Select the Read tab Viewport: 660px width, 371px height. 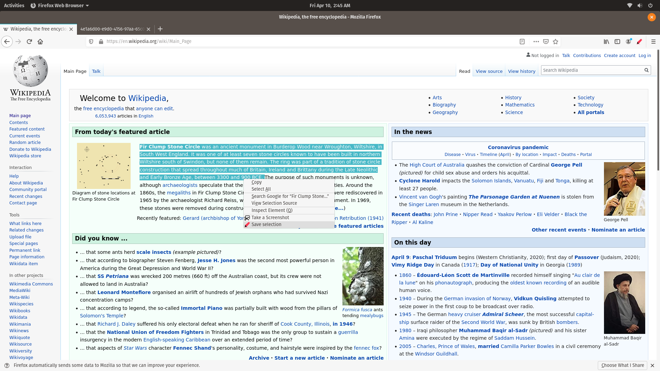point(464,71)
